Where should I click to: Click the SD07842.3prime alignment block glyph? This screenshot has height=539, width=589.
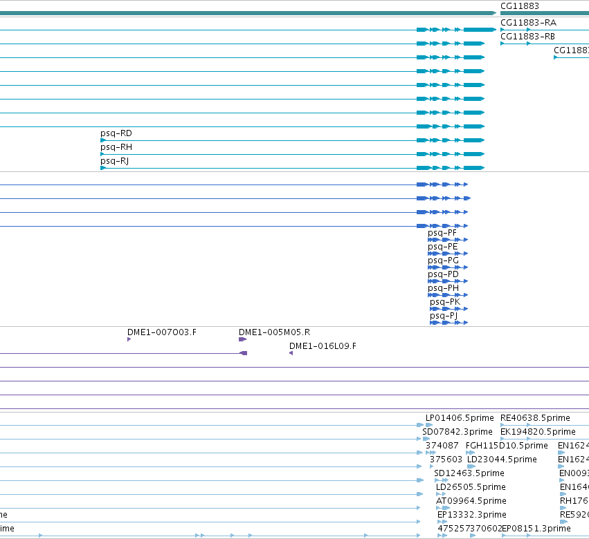[426, 439]
